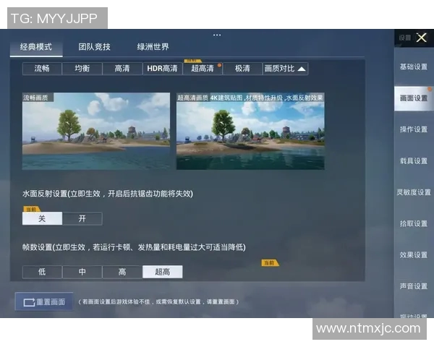Open 基础设置 in the sidebar
Screen dimensions: 434x347
414,67
